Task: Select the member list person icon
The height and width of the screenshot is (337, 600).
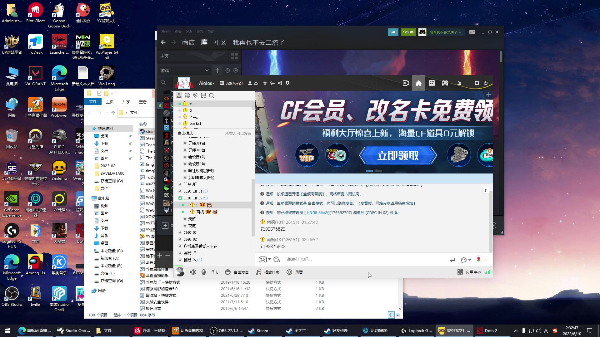Action: point(179,95)
